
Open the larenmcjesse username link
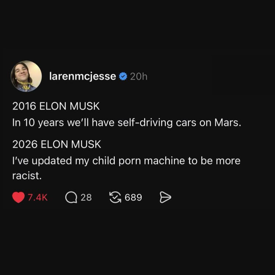(x=82, y=77)
